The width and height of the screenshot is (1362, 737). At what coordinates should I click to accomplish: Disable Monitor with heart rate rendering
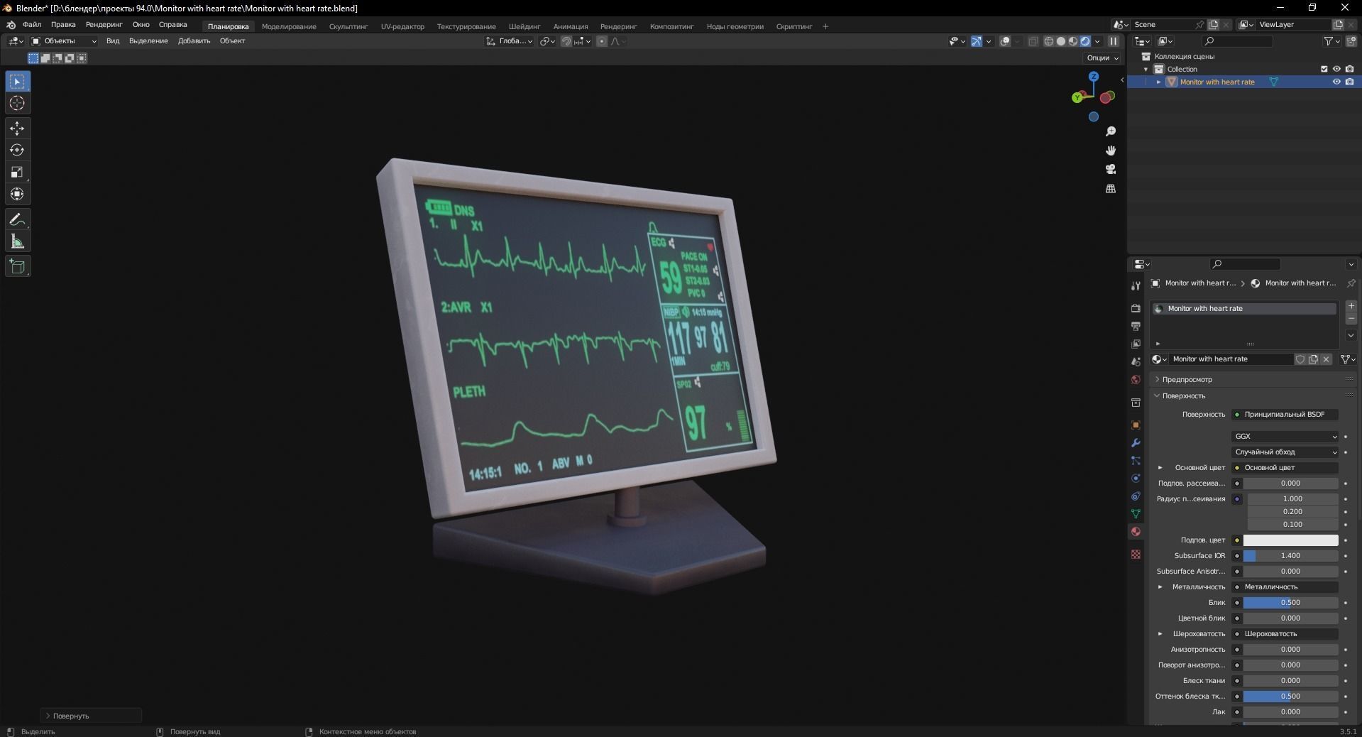pos(1349,82)
